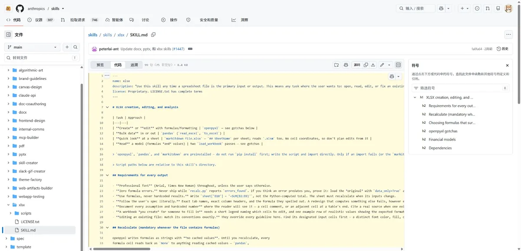Open file search magnifier beside branch selector
The height and width of the screenshot is (251, 521).
75,47
